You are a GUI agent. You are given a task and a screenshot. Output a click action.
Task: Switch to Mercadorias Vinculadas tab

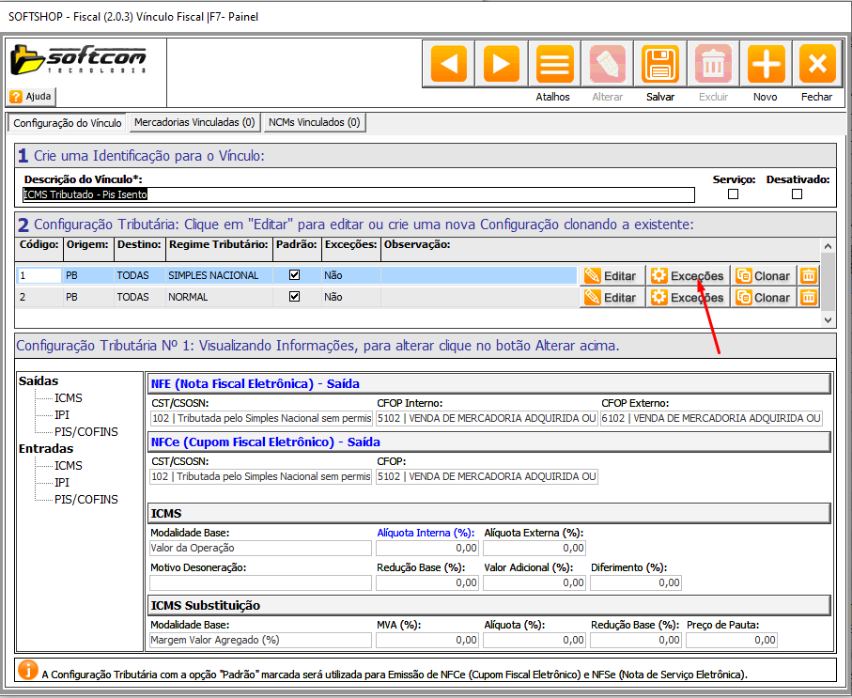[x=194, y=122]
